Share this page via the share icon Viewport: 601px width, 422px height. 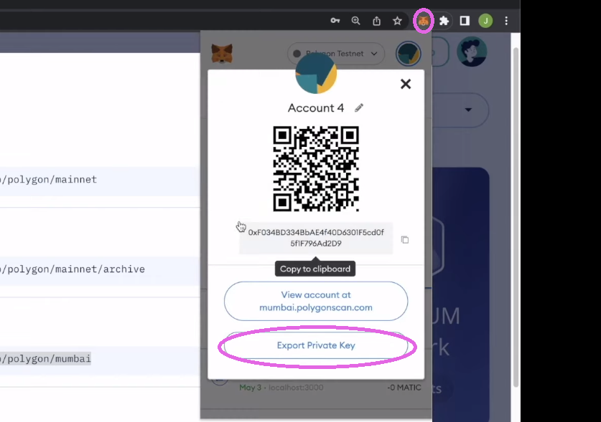[376, 21]
